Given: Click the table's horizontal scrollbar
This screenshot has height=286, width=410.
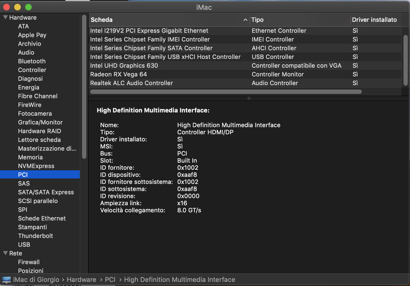Looking at the screenshot, I should click(x=226, y=92).
